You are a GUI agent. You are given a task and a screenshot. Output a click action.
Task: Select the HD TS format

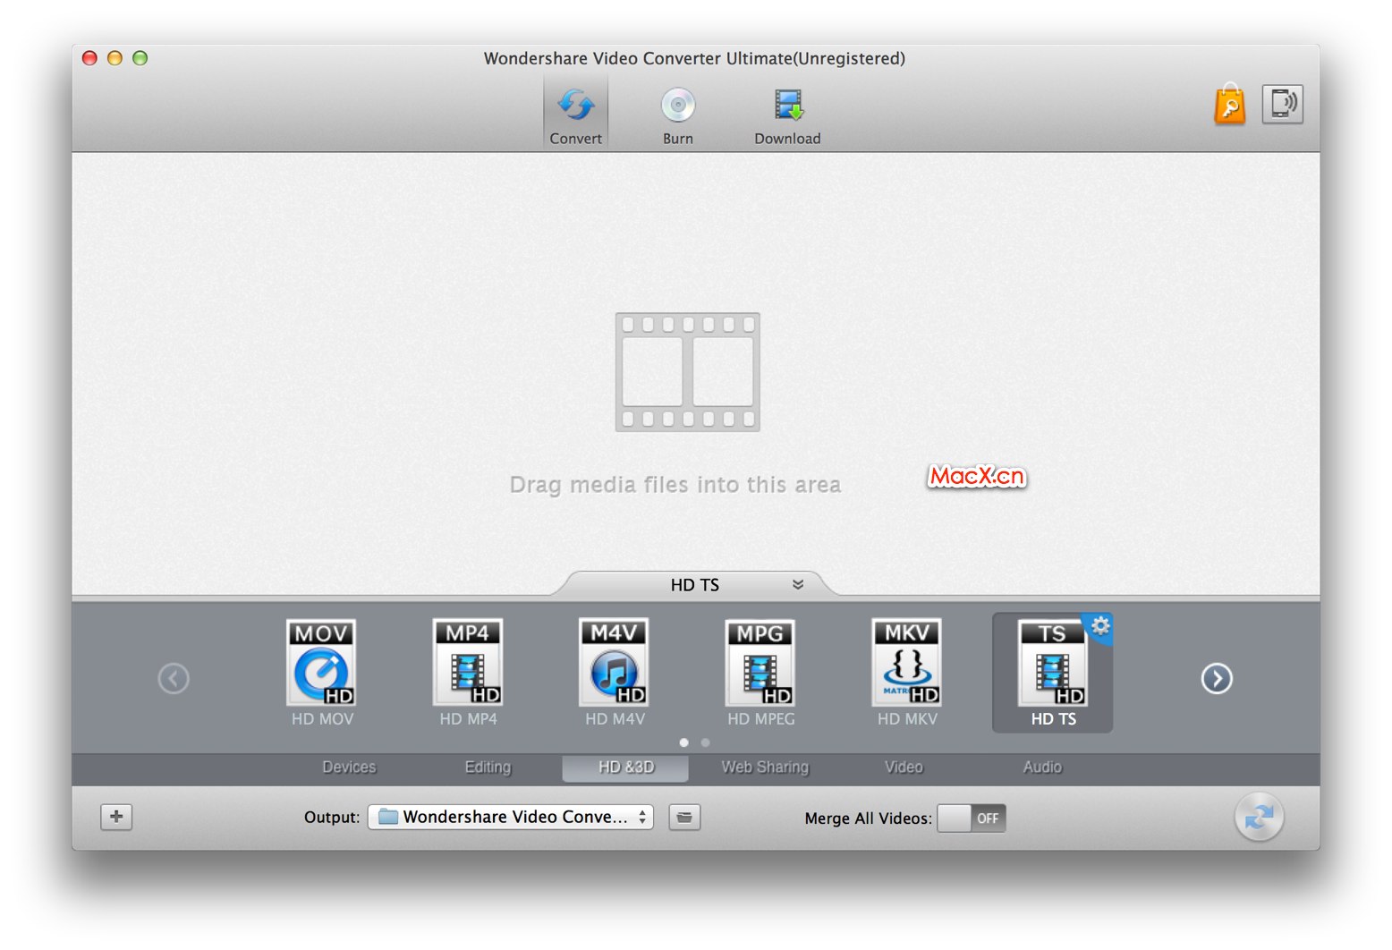click(1052, 673)
